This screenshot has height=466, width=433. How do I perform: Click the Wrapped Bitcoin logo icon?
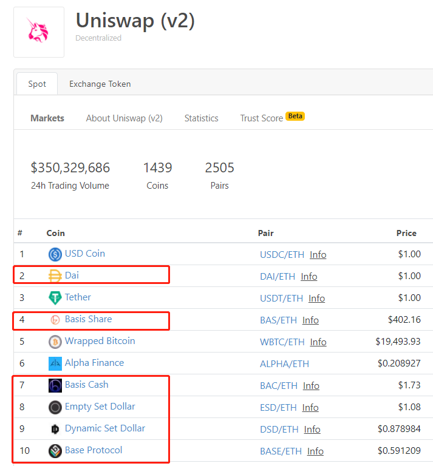pyautogui.click(x=55, y=342)
